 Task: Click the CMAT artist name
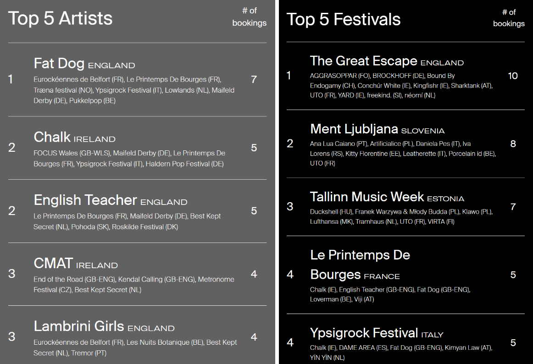pos(53,264)
